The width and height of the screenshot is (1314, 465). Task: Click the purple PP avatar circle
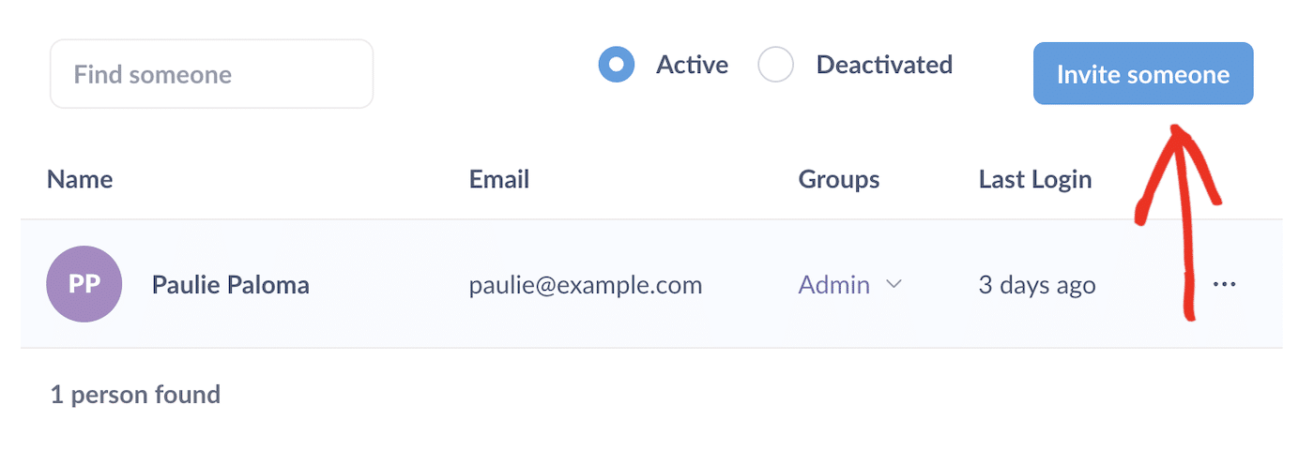[x=84, y=284]
